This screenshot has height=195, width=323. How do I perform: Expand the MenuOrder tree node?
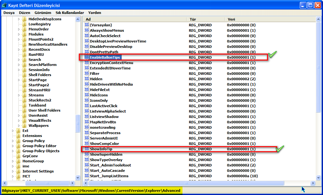(19, 29)
